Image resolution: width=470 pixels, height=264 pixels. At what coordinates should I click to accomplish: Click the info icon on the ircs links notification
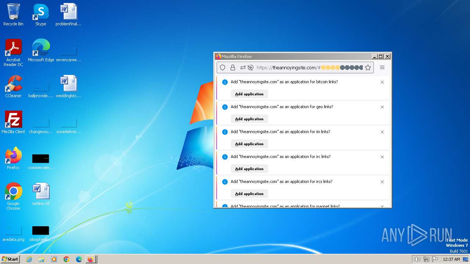[225, 182]
